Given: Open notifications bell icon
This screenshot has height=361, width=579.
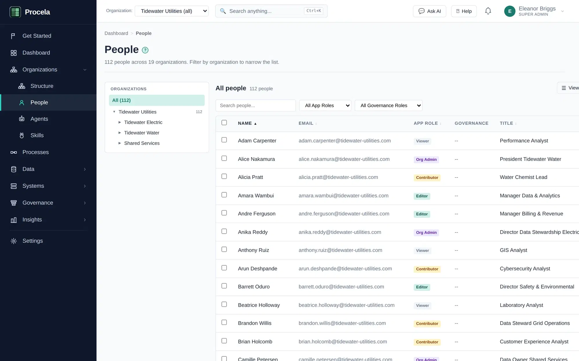Looking at the screenshot, I should tap(488, 11).
